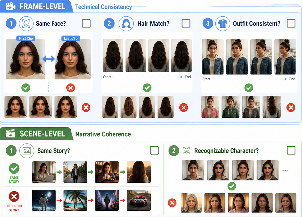Image resolution: width=302 pixels, height=217 pixels.
Task: Click the astronaut in space thumbnail
Action: [x=44, y=200]
